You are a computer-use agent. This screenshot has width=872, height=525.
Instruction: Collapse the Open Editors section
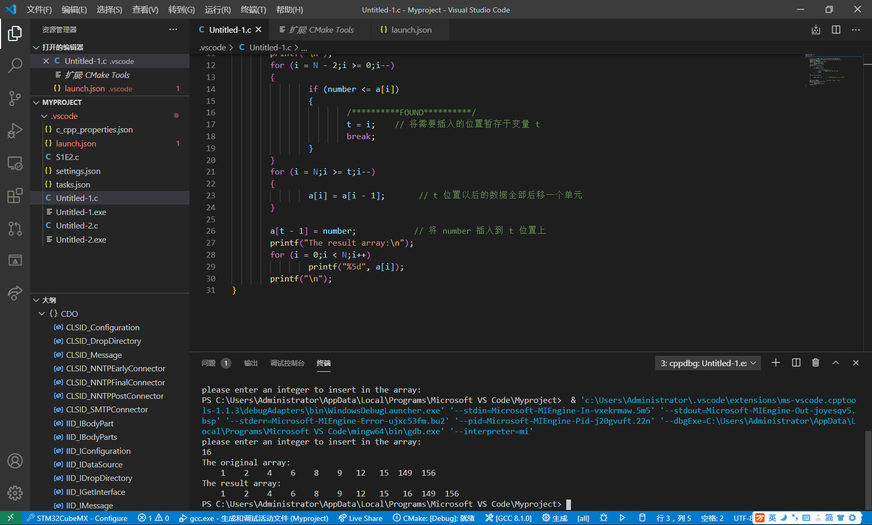tap(36, 47)
